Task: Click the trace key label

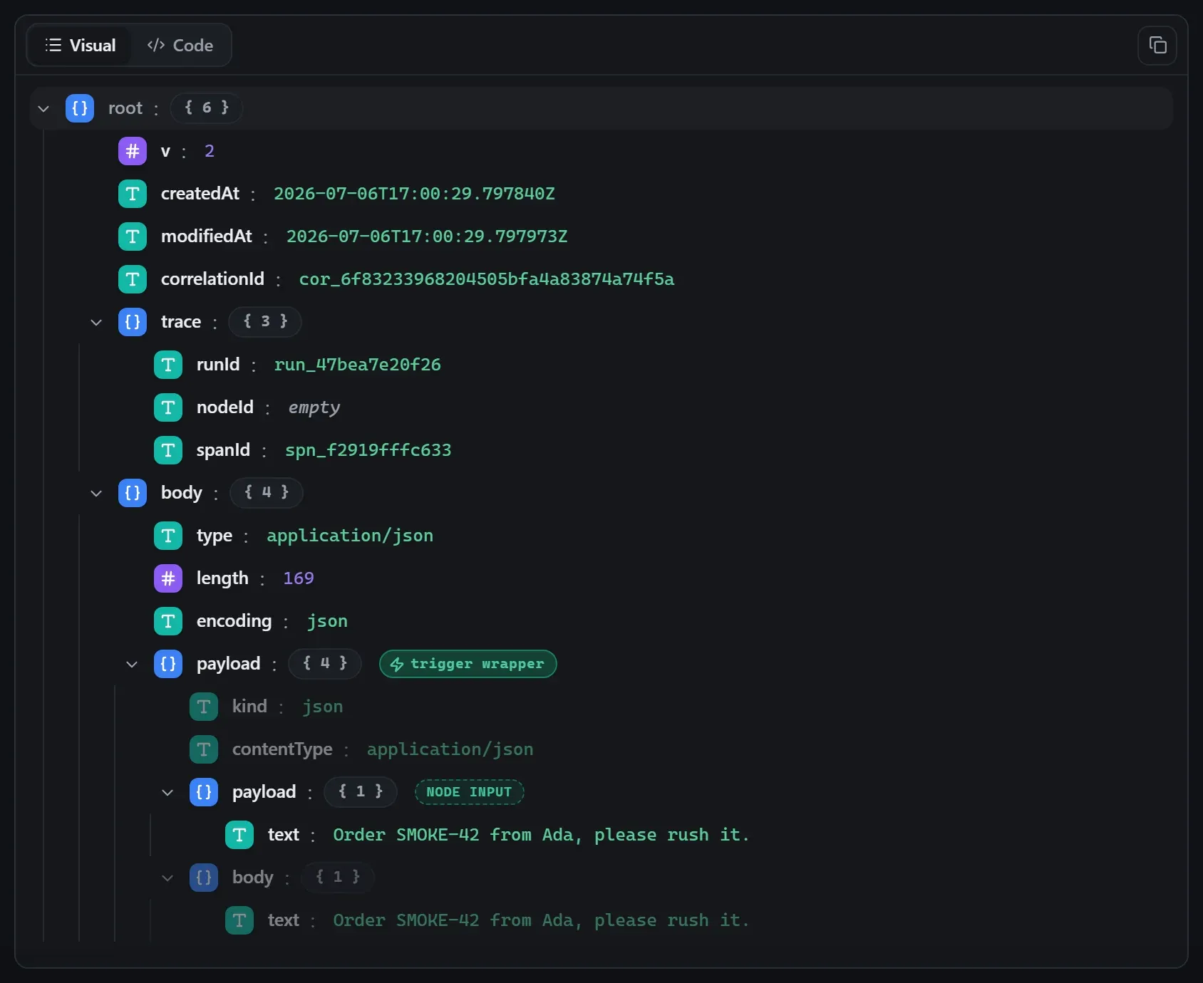Action: [x=181, y=322]
